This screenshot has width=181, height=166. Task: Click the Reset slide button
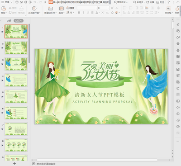[x=71, y=8]
